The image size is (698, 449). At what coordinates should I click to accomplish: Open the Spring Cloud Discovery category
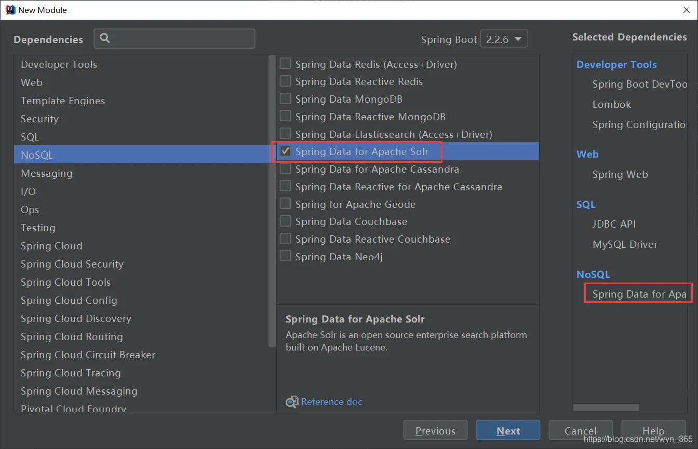coord(141,318)
